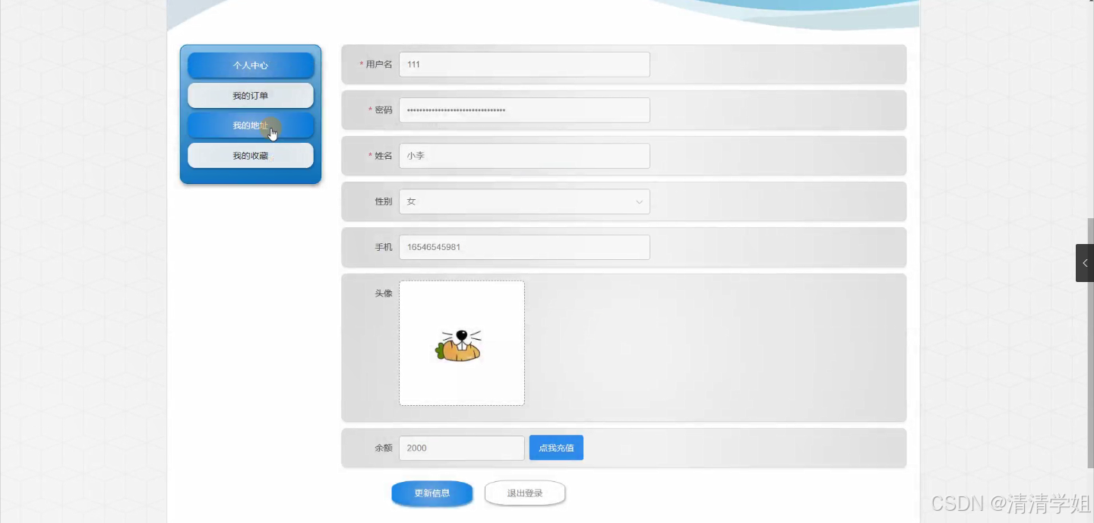Open the 性别 dropdown
Viewport: 1094px width, 523px height.
click(524, 201)
